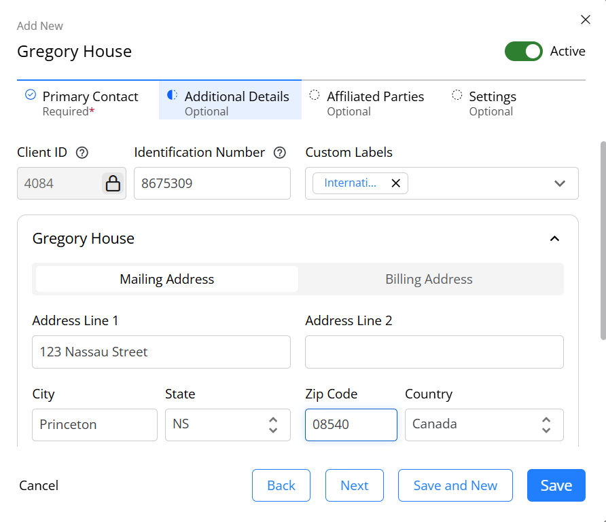This screenshot has height=522, width=606.
Task: Expand the Custom Labels dropdown
Action: 560,183
